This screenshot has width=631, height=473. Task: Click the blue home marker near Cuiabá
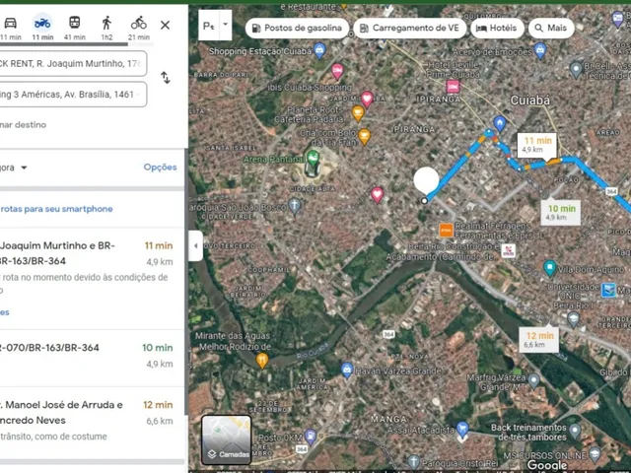(x=500, y=124)
